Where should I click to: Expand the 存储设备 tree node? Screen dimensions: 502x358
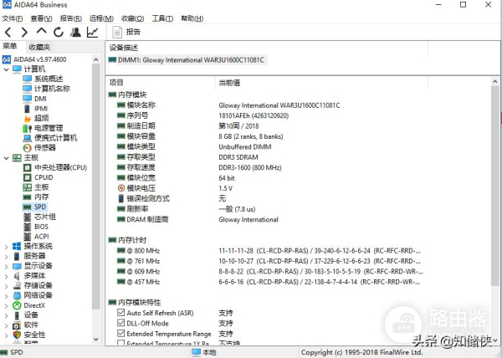pyautogui.click(x=6, y=286)
